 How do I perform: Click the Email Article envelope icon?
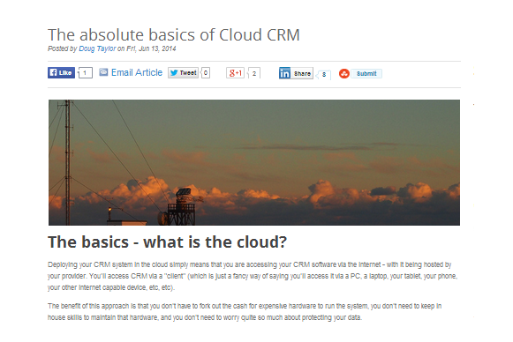103,72
